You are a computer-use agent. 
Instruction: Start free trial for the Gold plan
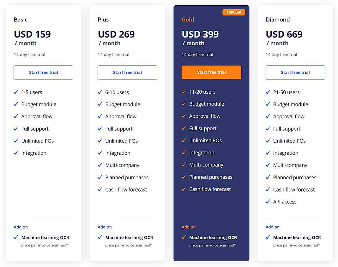tap(211, 72)
